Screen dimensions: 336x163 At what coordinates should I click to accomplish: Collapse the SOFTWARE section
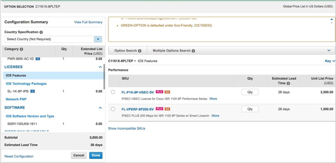[100, 108]
